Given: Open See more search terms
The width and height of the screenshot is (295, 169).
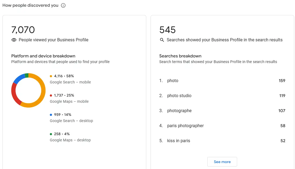Looking at the screenshot, I should pyautogui.click(x=222, y=162).
